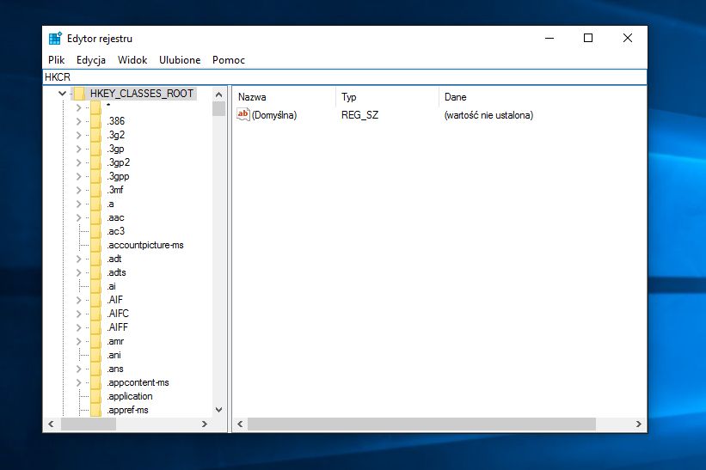Minimize the Edytor rejestru window
The height and width of the screenshot is (470, 706).
[x=549, y=38]
